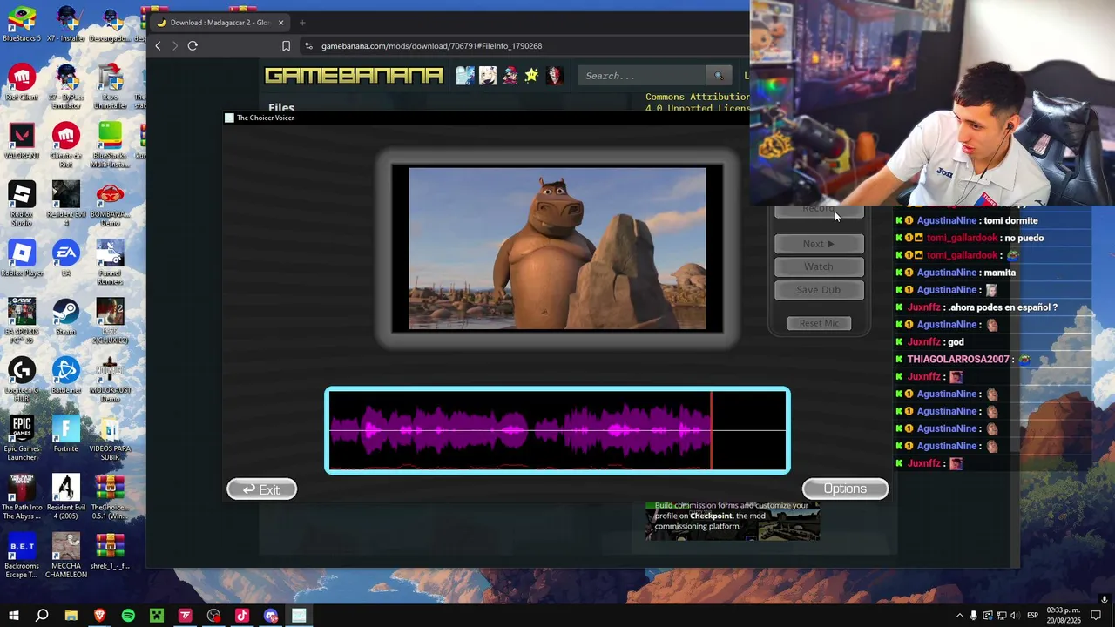1115x627 pixels.
Task: Open Roblox Player desktop icon
Action: [22, 259]
